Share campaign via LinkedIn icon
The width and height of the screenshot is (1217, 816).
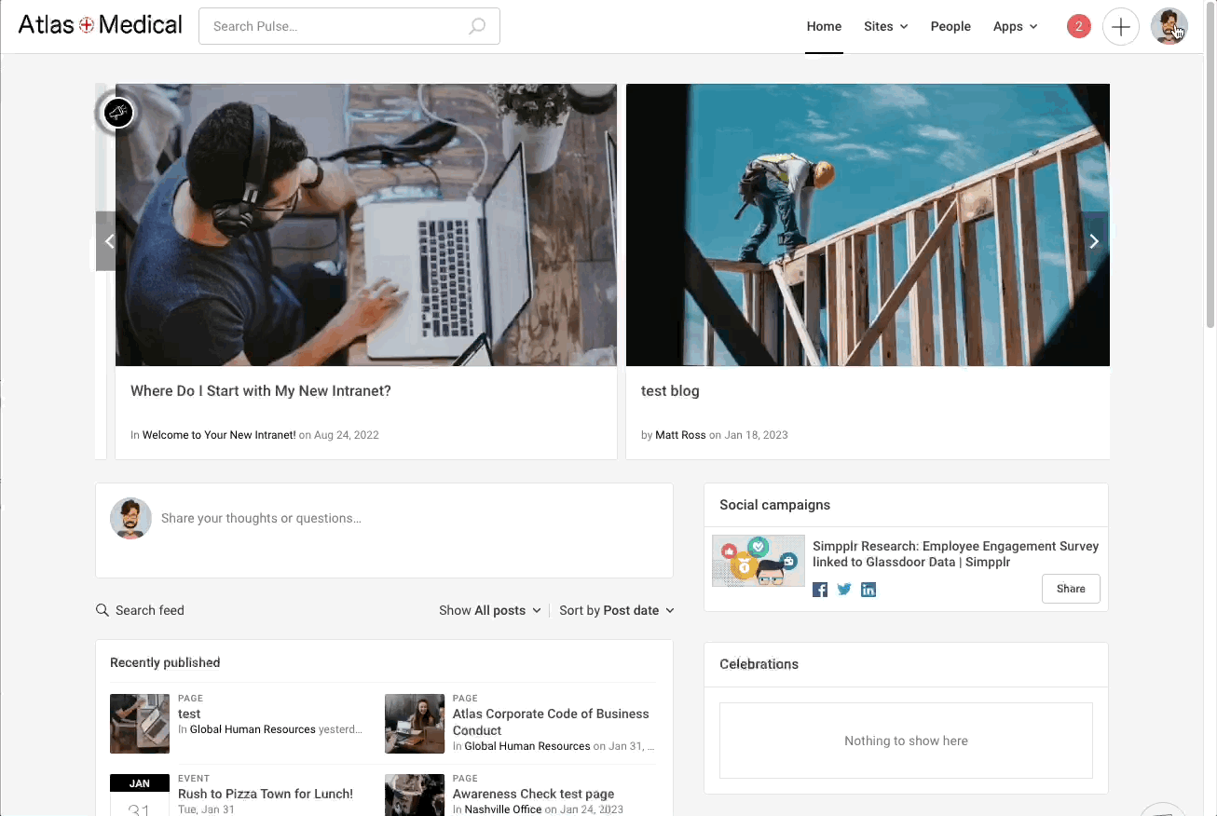[x=868, y=590]
